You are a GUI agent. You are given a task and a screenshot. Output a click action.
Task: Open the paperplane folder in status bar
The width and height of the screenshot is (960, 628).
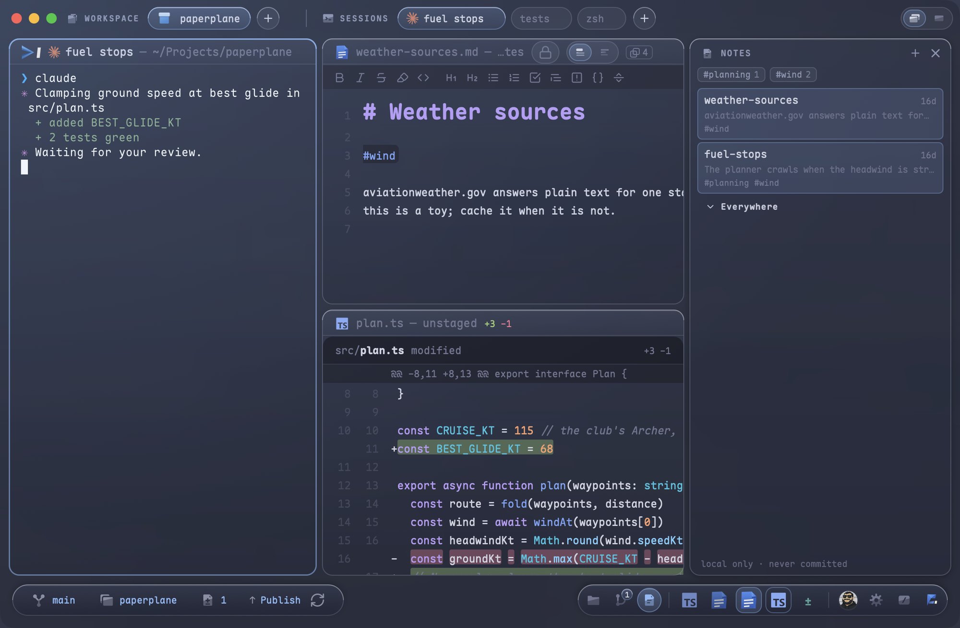pos(138,600)
